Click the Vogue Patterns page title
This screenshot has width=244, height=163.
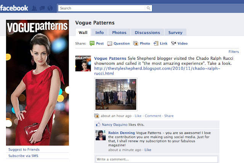click(x=95, y=23)
